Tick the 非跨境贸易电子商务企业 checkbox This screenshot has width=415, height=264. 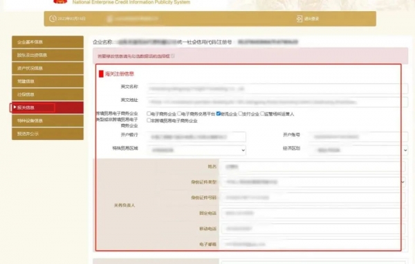[x=149, y=121]
